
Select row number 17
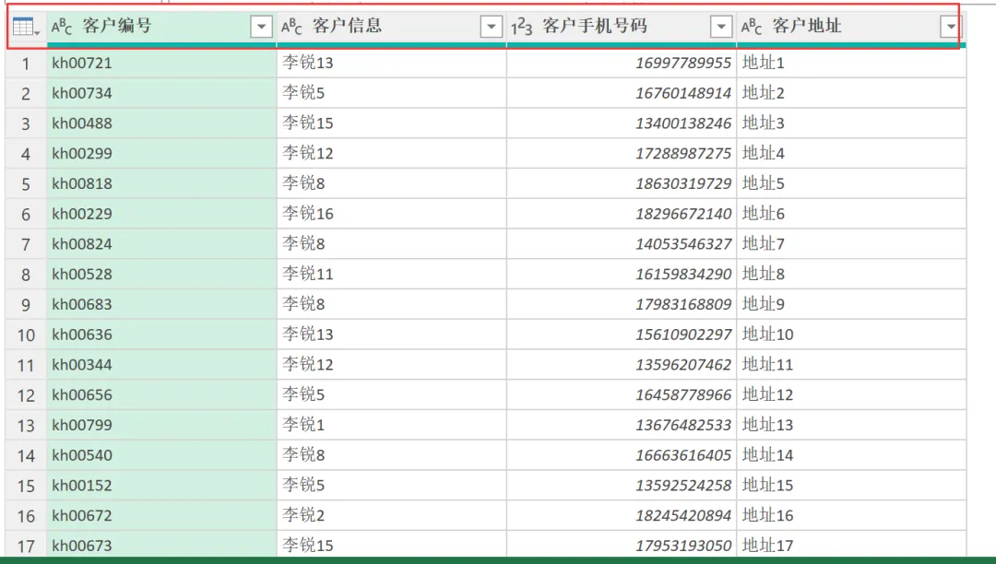26,546
